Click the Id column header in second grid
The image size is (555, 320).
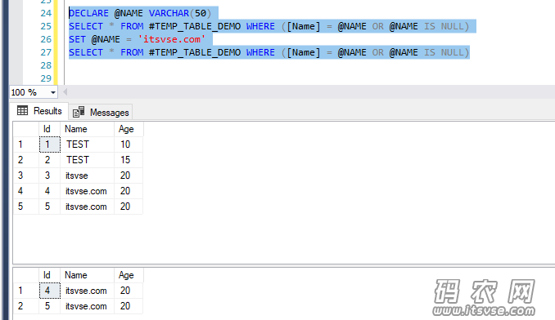[49, 275]
